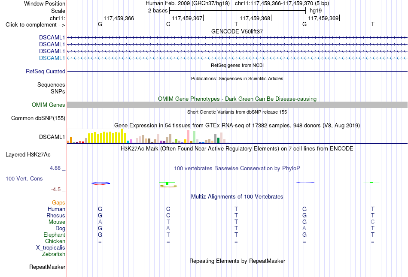Click the 'Click to complement -->' label
This screenshot has width=408, height=277.
(x=35, y=25)
